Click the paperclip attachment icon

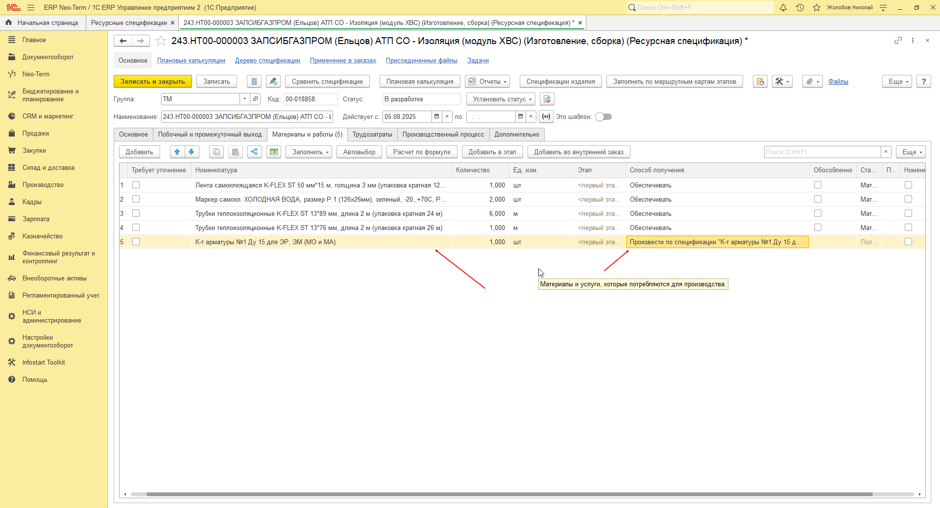pos(812,81)
